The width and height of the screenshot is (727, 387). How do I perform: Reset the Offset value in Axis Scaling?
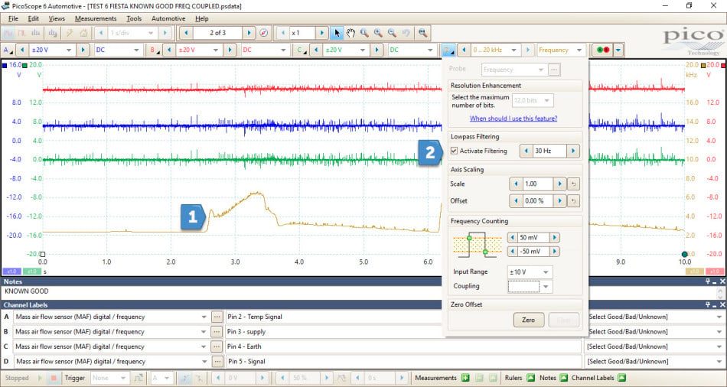coord(573,200)
